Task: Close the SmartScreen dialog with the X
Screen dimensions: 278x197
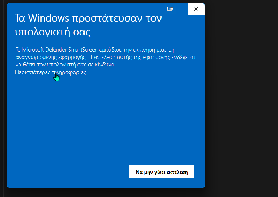Action: pyautogui.click(x=196, y=9)
